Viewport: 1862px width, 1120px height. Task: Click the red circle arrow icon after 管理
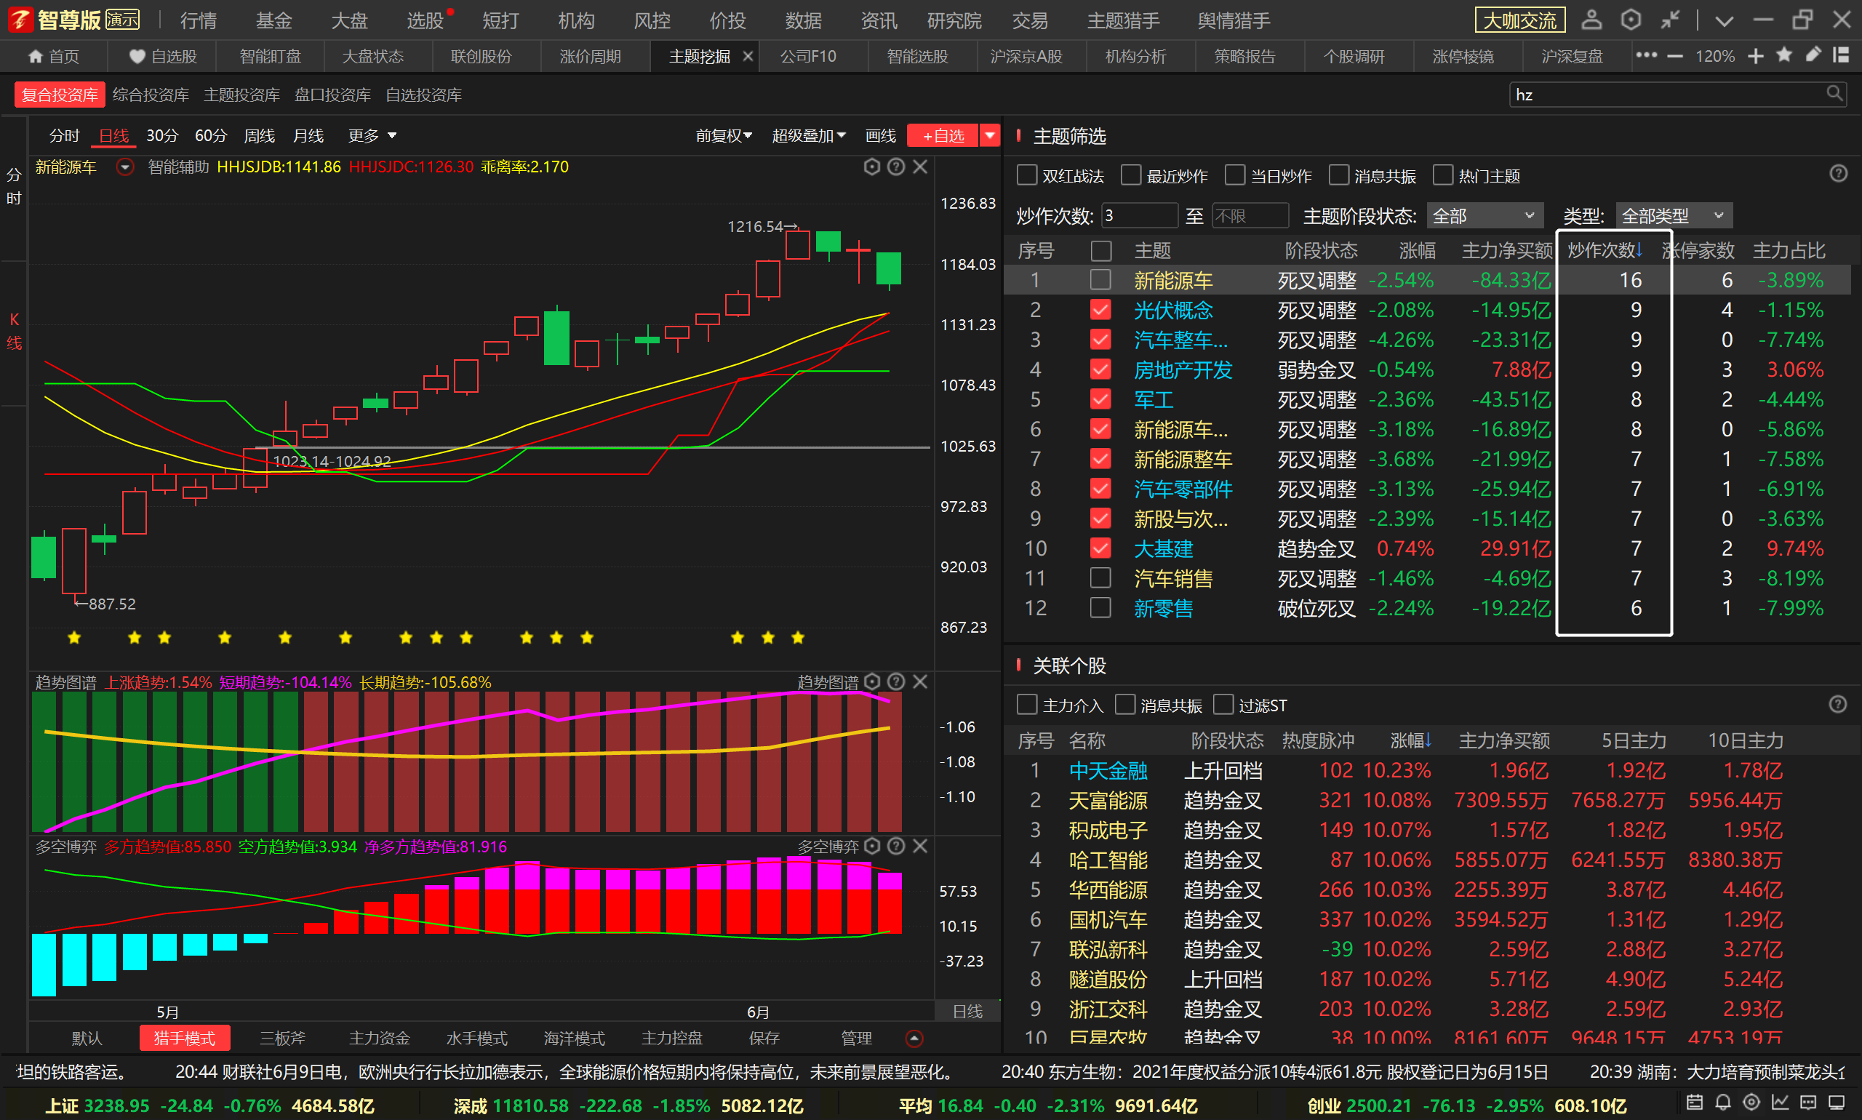coord(914,1039)
